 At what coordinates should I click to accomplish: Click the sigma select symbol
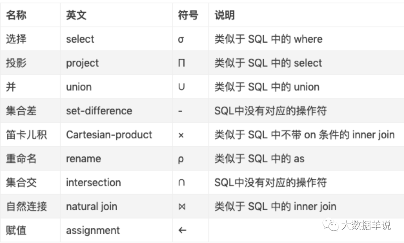click(181, 39)
